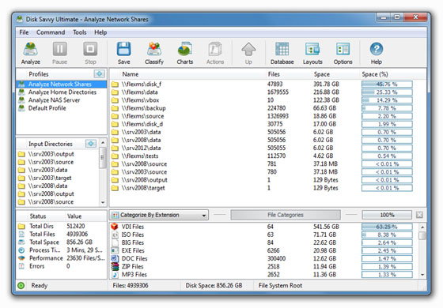The height and width of the screenshot is (308, 443).
Task: Click the folder icon of \\srv2008\target result
Action: (x=115, y=188)
